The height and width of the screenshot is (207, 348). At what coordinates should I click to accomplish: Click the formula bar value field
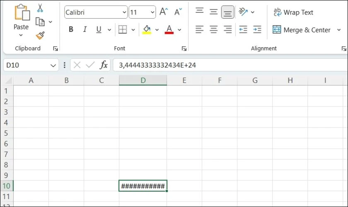pos(230,65)
